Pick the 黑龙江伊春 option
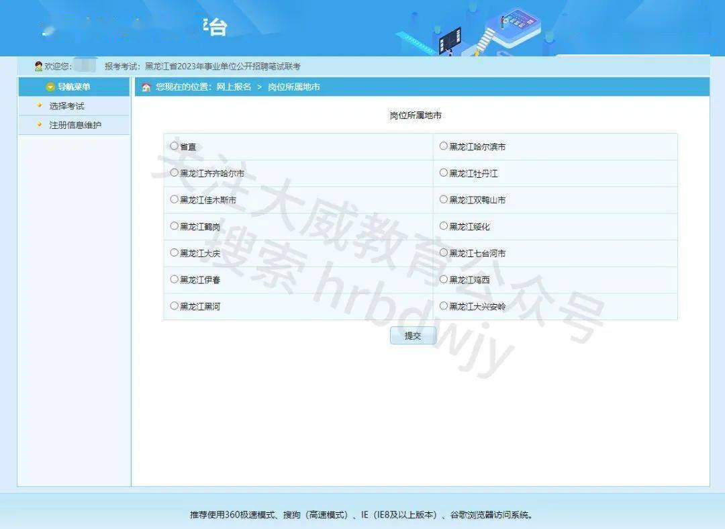This screenshot has height=529, width=725. point(174,279)
